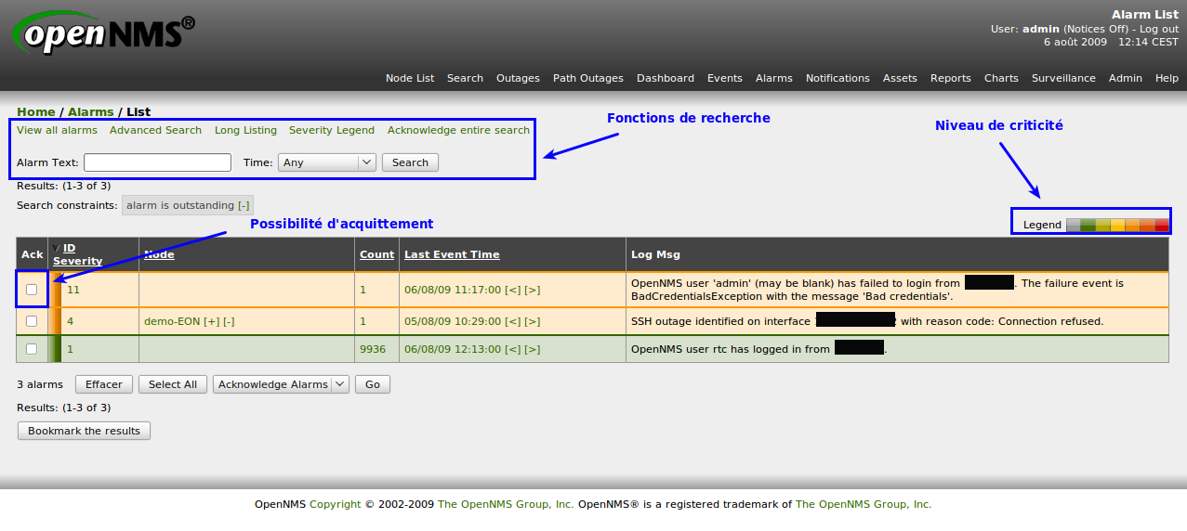Image resolution: width=1187 pixels, height=531 pixels.
Task: Go to the Admin menu item
Action: click(1125, 78)
